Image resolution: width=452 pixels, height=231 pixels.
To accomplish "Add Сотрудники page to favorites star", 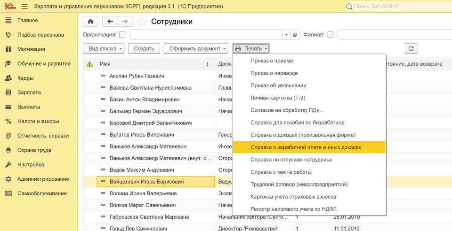I will click(x=142, y=22).
